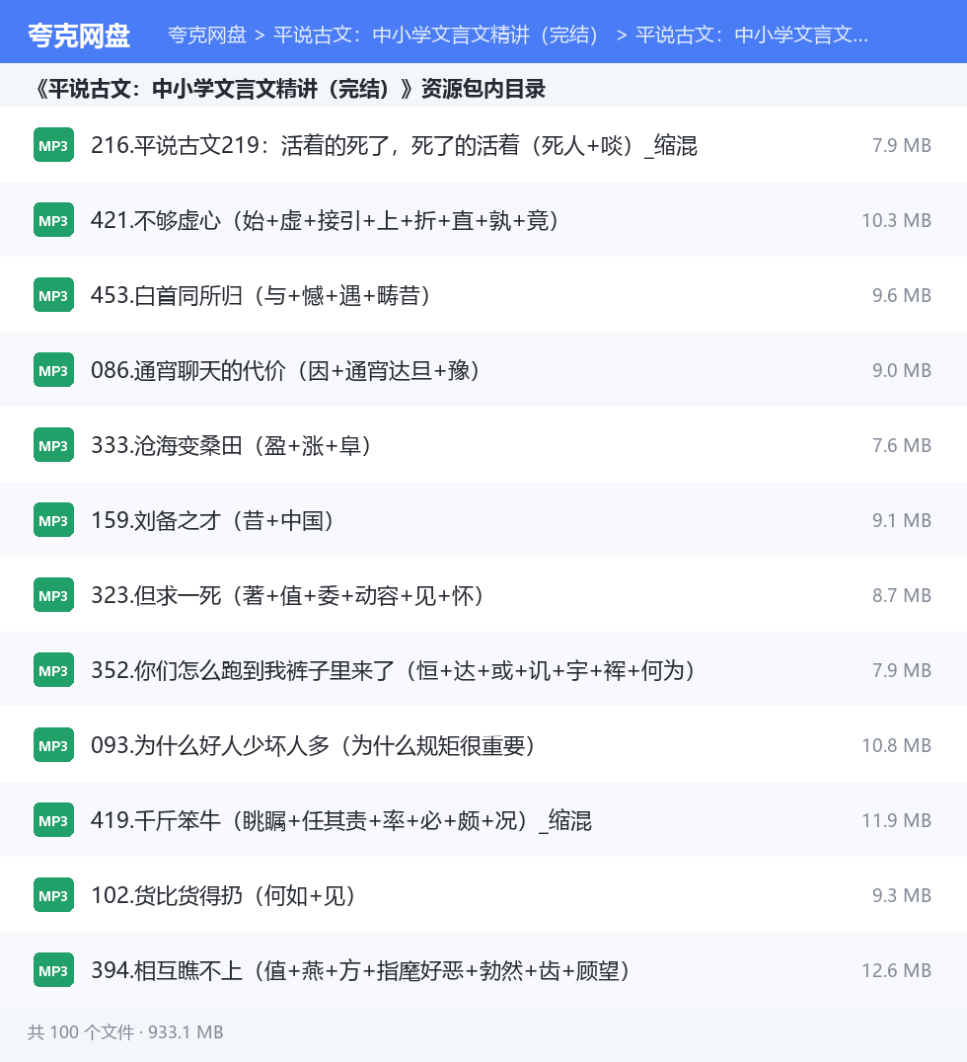Click the 8.7 MB size value
967x1062 pixels.
click(x=901, y=595)
